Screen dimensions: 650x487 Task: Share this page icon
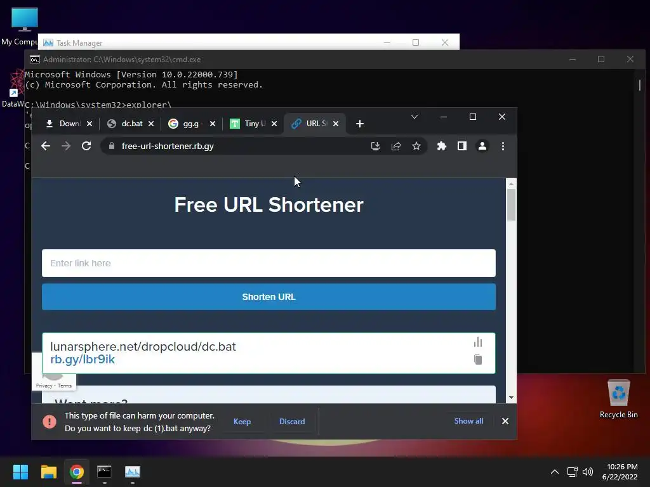click(396, 146)
